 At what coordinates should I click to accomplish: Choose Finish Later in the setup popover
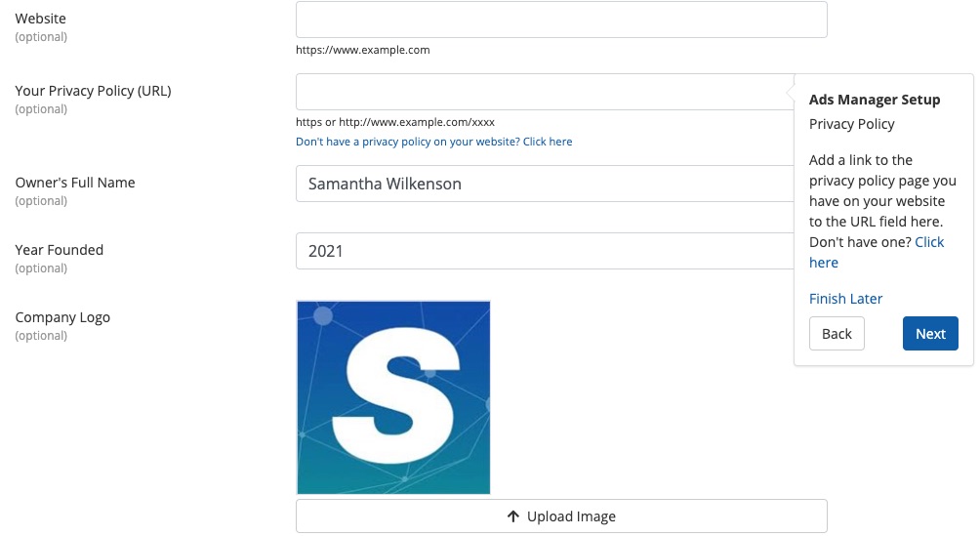[845, 299]
